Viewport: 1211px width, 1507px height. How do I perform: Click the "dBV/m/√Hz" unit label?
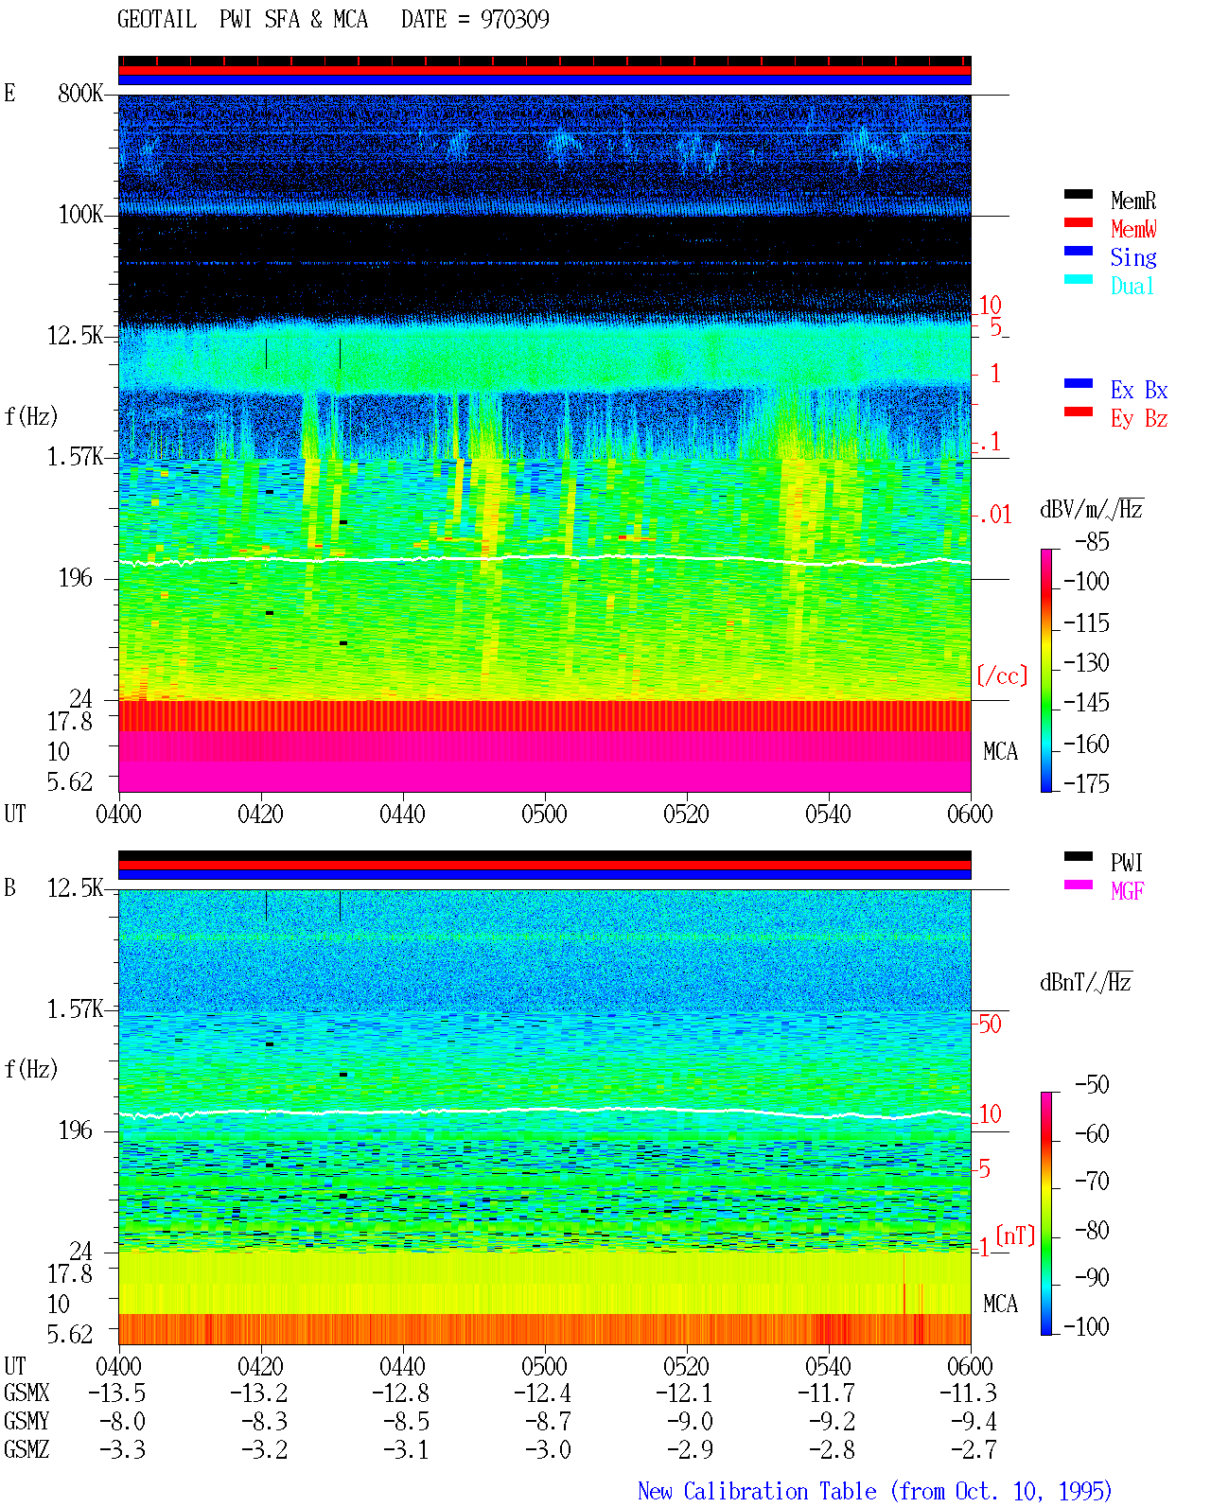(1092, 509)
